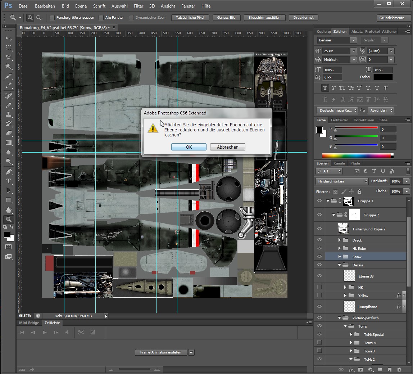Select the Hand tool
The image size is (413, 374).
(x=9, y=210)
